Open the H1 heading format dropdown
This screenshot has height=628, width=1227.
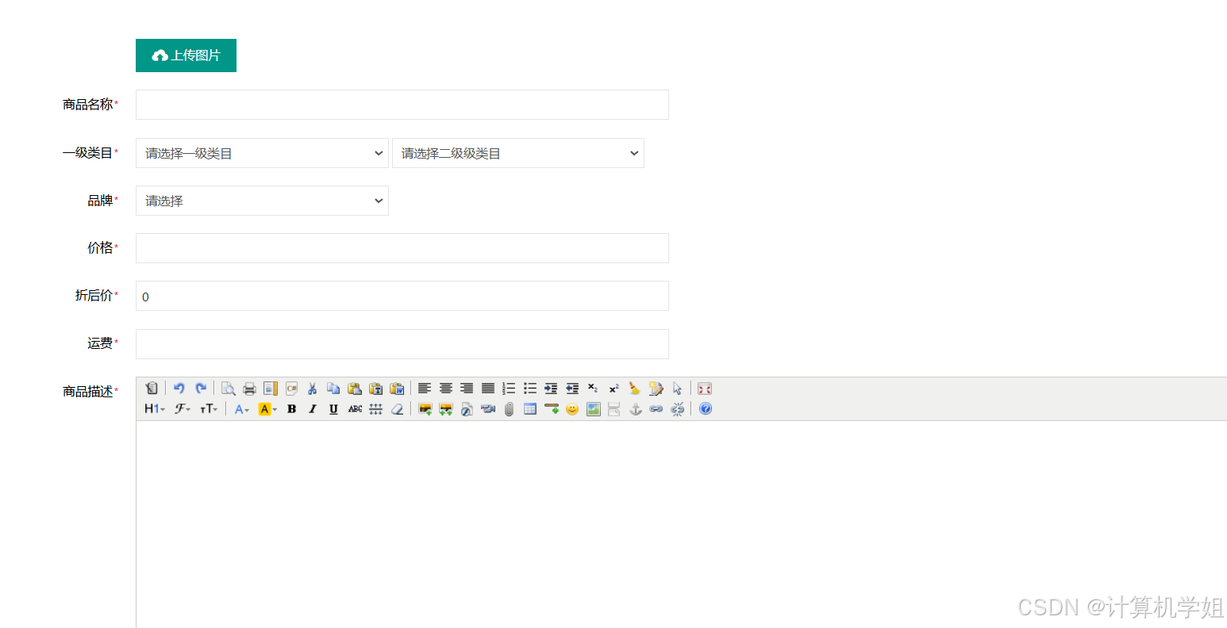click(155, 409)
